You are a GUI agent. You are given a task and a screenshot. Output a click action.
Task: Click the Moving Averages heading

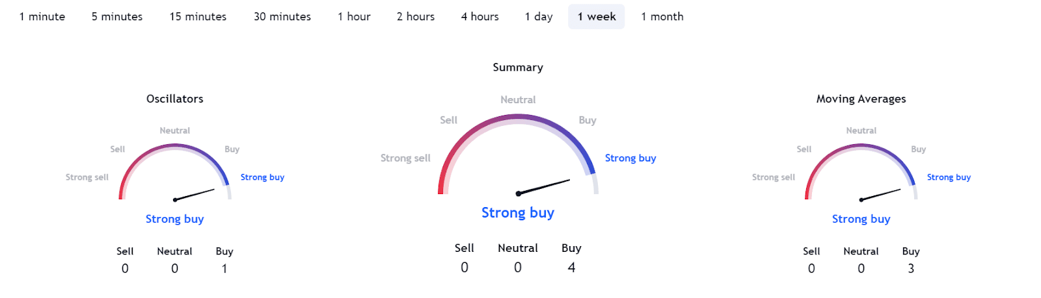tap(861, 99)
